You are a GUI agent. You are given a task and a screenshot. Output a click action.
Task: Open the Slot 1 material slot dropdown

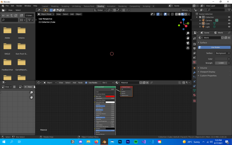(108, 83)
